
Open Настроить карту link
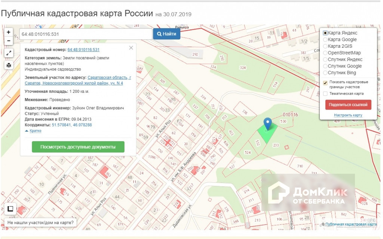(348, 115)
